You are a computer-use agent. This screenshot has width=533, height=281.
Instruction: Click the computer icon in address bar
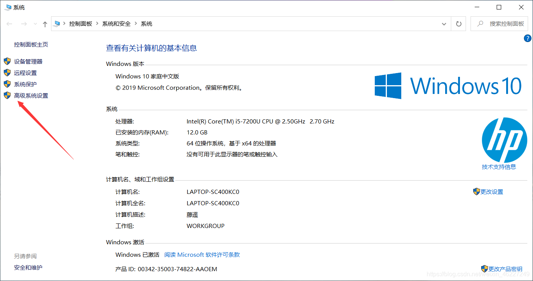tap(58, 23)
